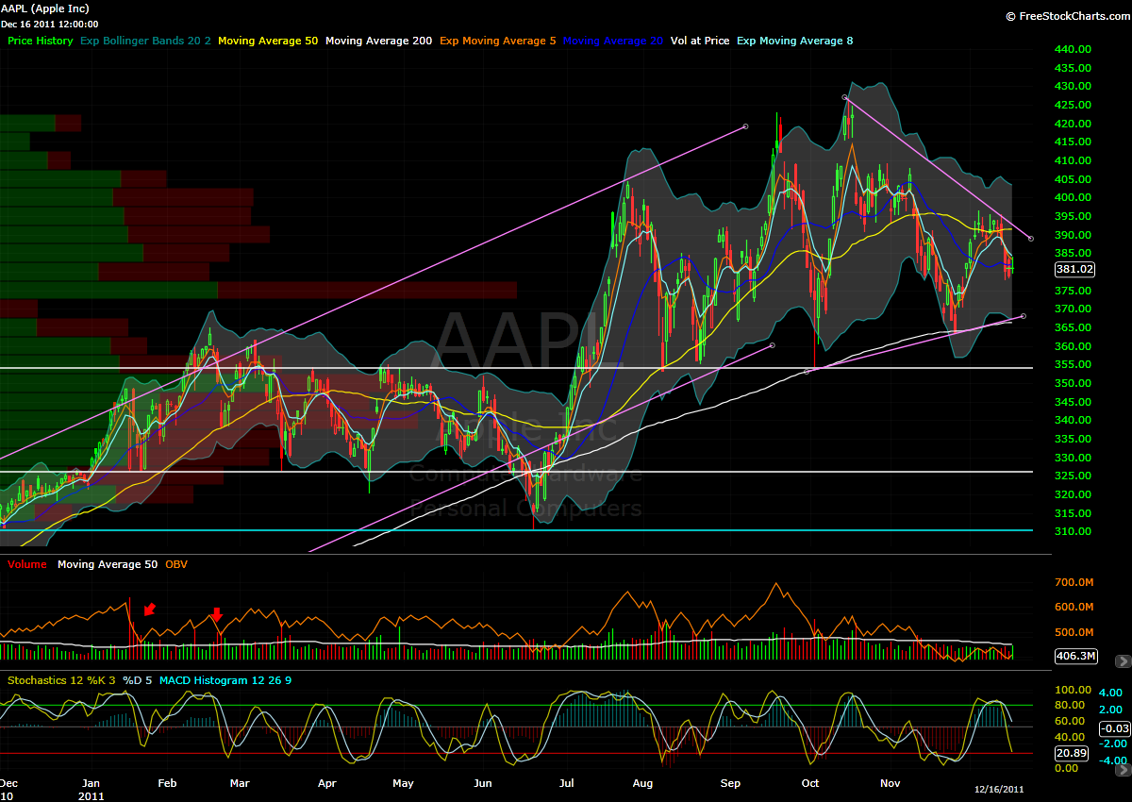Click the Dec 10 time axis label

coord(8,790)
